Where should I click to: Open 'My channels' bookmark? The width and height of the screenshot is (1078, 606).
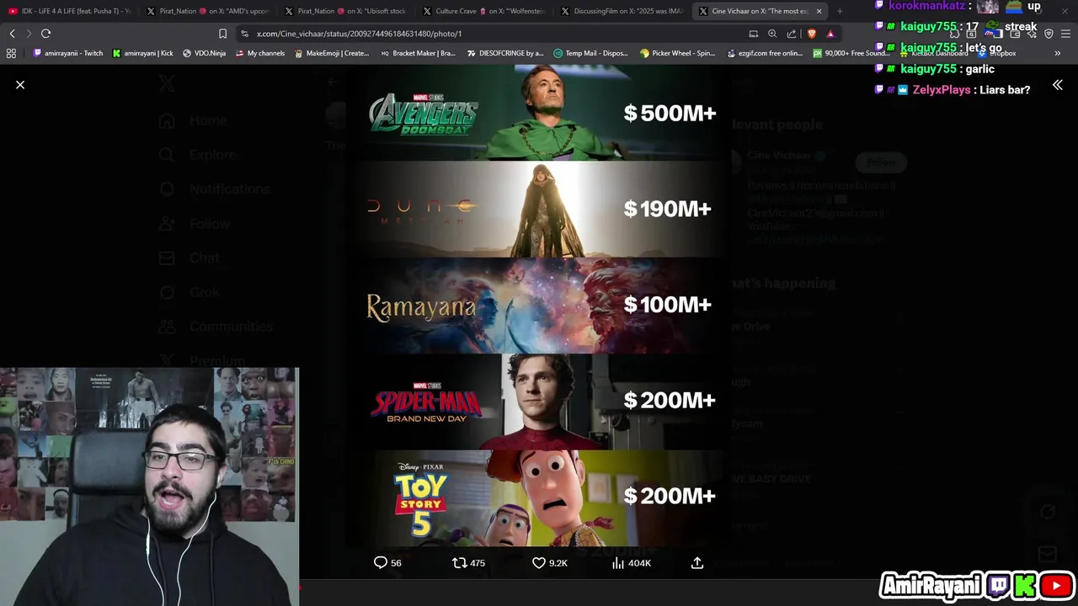coord(260,53)
